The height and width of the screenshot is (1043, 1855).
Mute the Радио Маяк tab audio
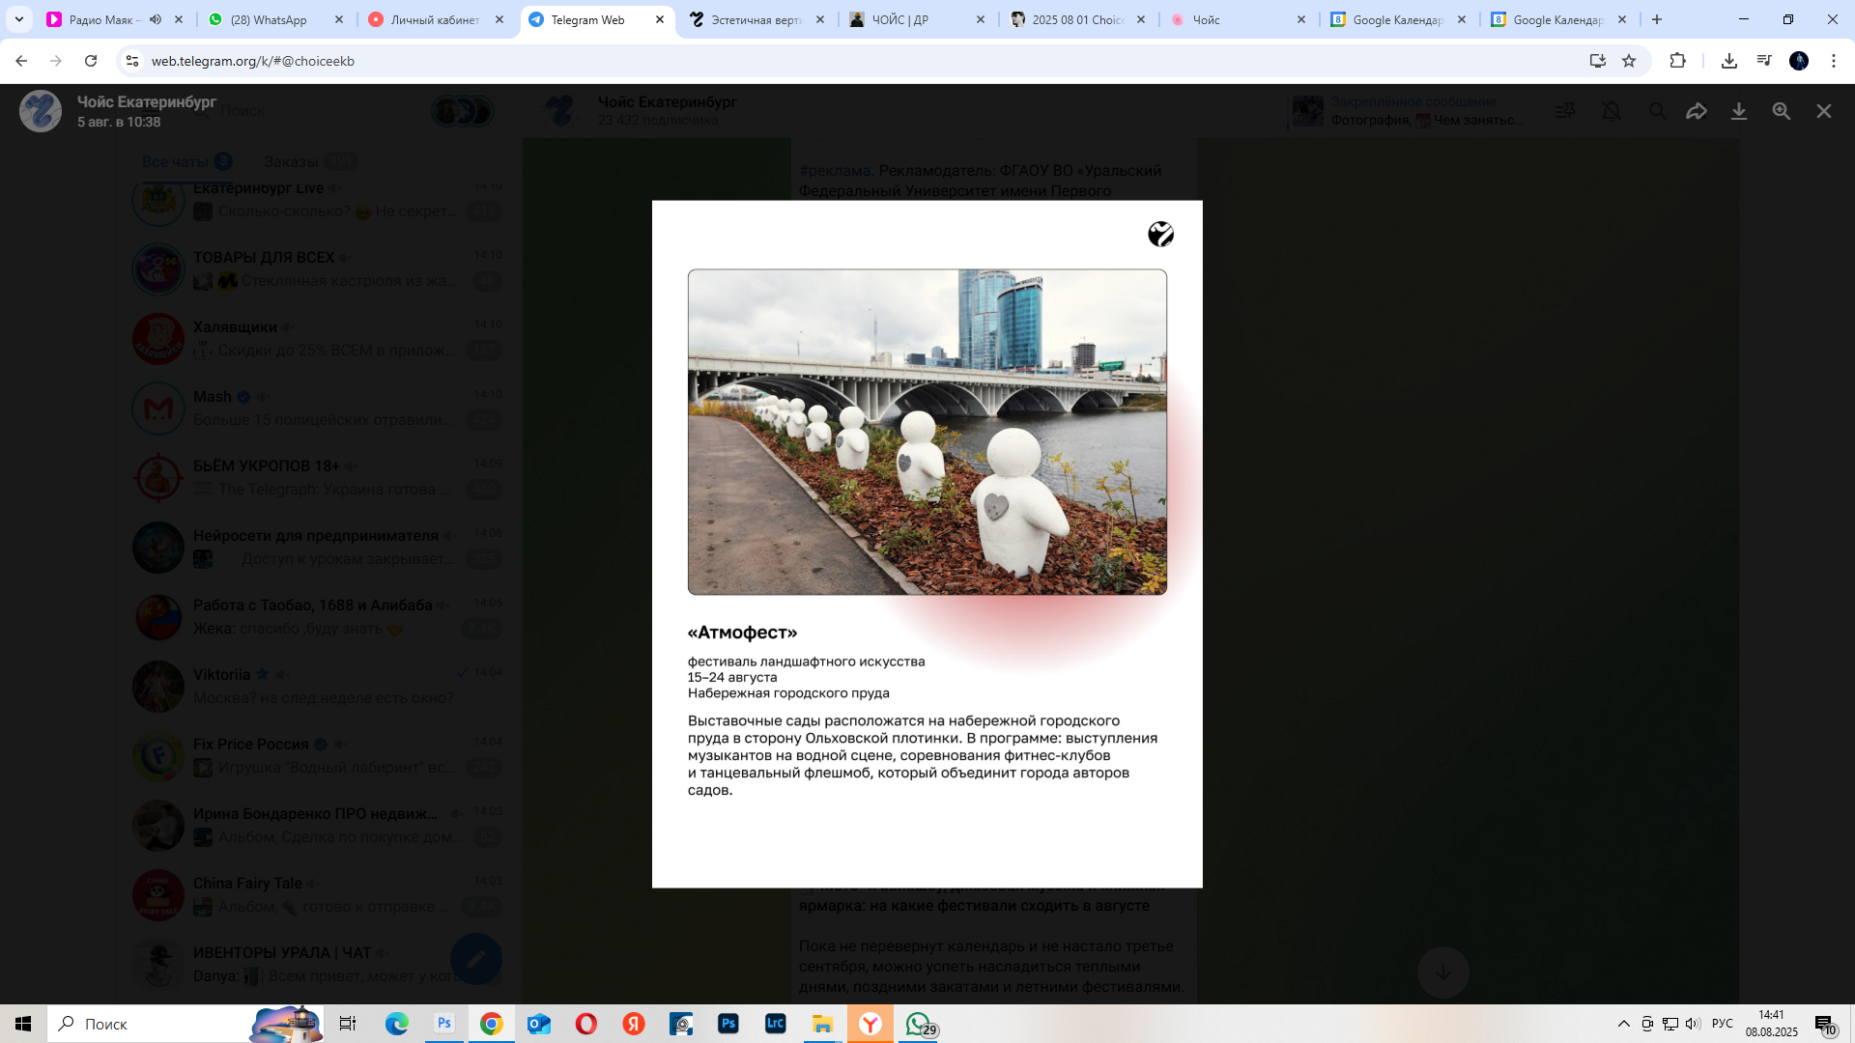click(x=156, y=19)
